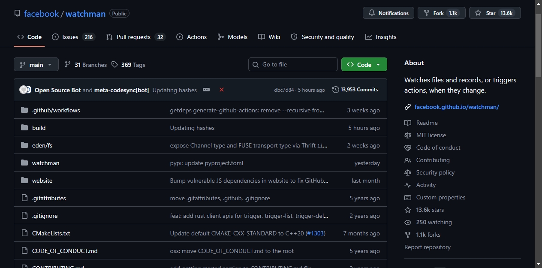Open the ellipsis commit message expander
Viewport: 542px width, 268px height.
206,90
